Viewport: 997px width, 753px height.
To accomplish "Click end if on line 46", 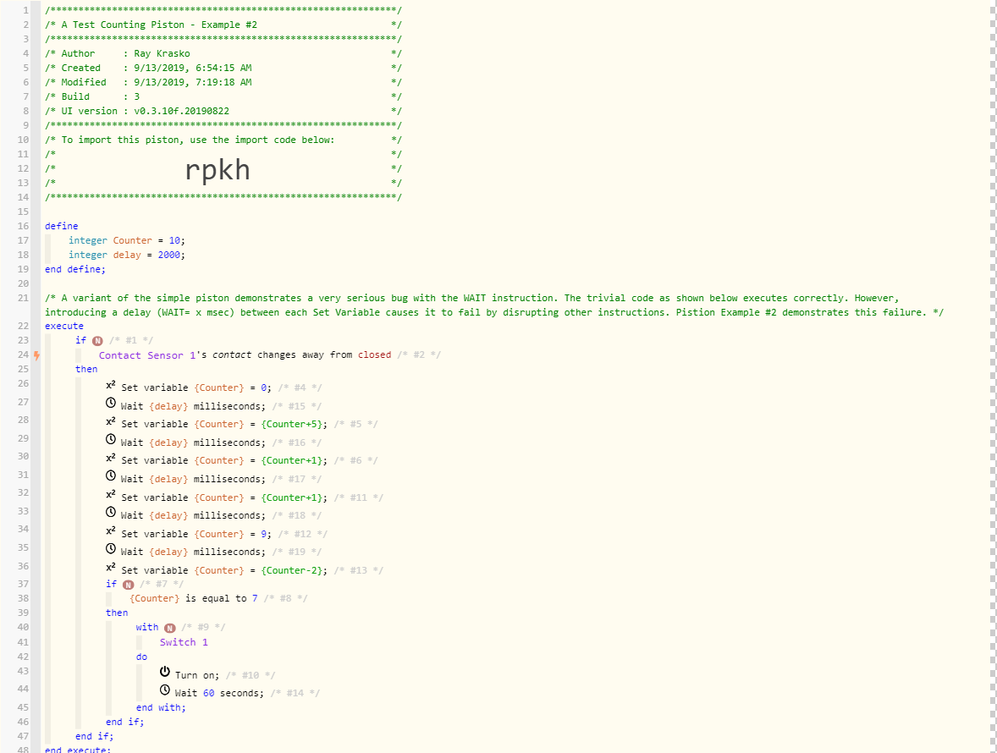I will [x=125, y=723].
